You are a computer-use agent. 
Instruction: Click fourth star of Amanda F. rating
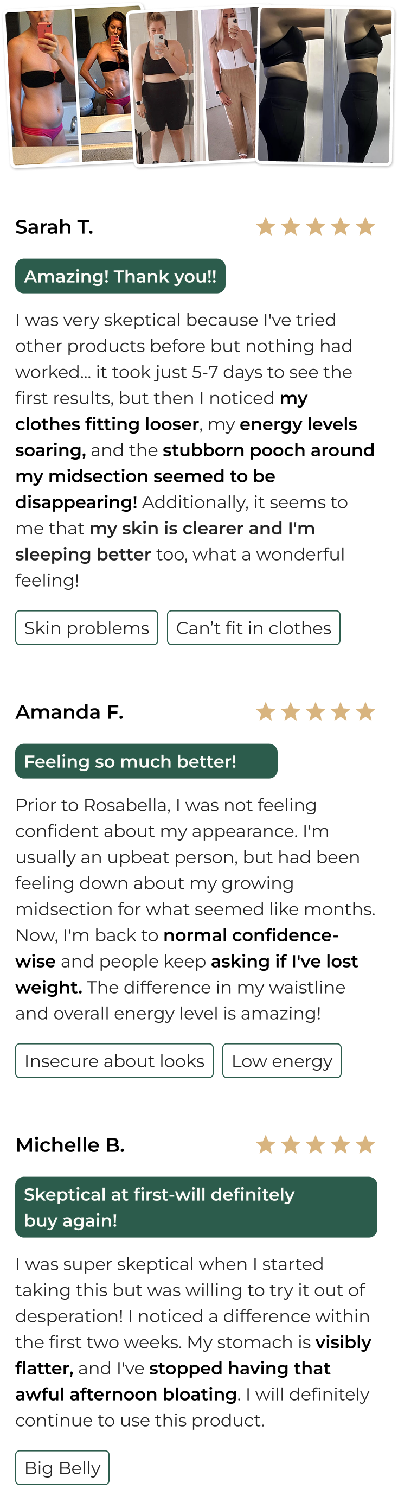341,711
